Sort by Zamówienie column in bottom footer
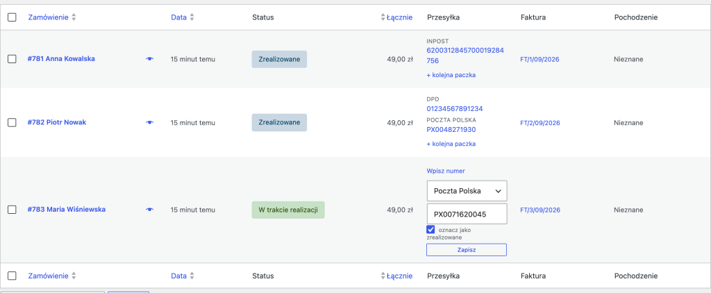 (x=48, y=276)
